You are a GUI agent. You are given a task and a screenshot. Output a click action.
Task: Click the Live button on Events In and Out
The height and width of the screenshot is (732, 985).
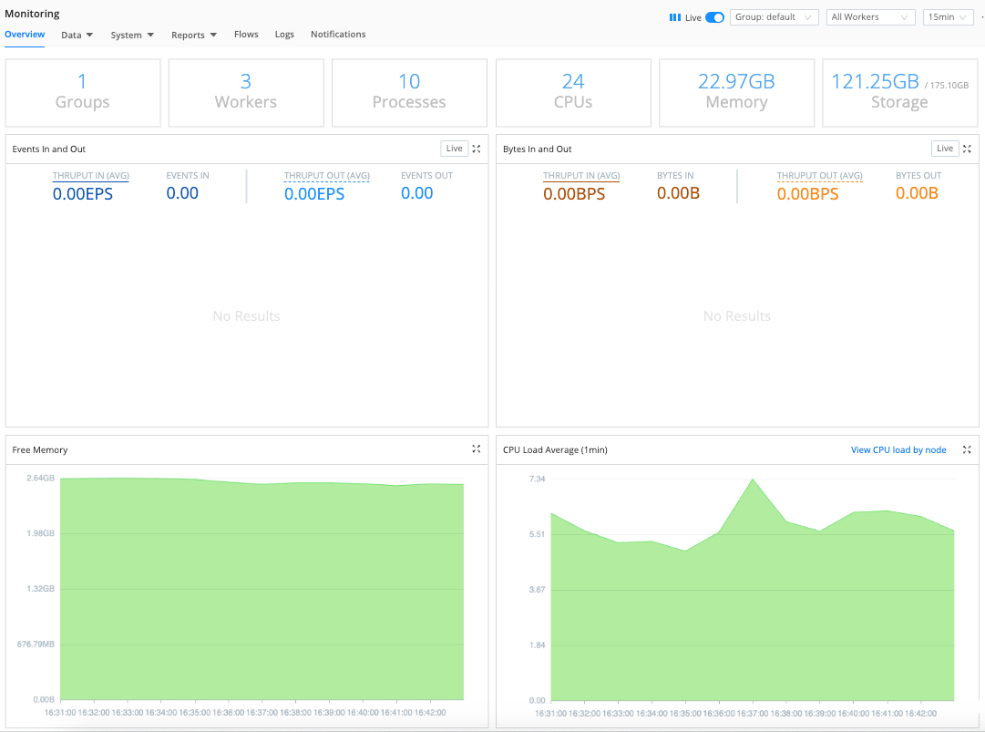[x=454, y=148]
